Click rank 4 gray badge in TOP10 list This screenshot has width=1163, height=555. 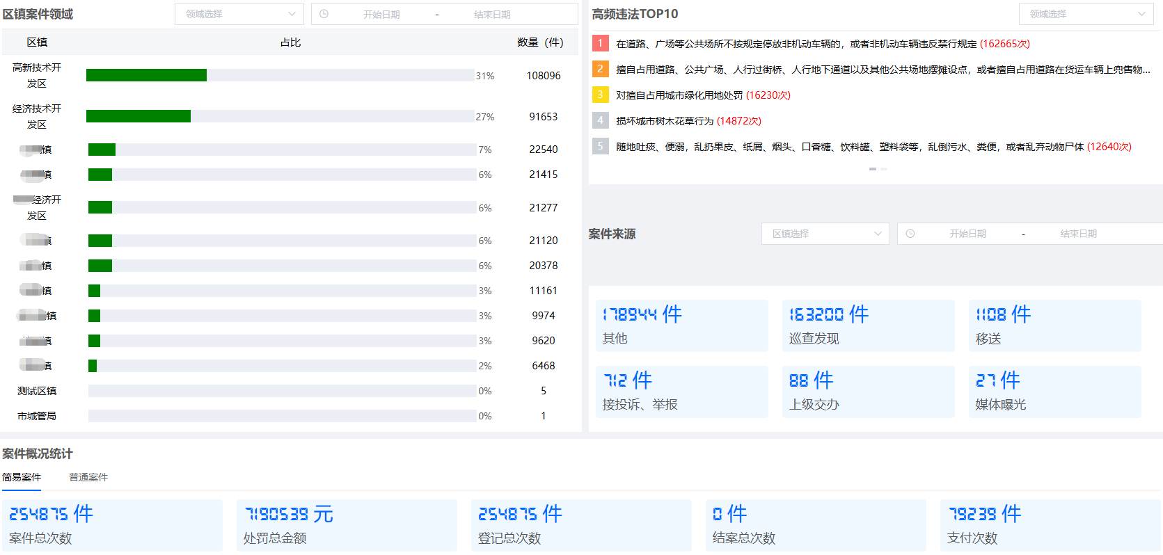(x=600, y=120)
